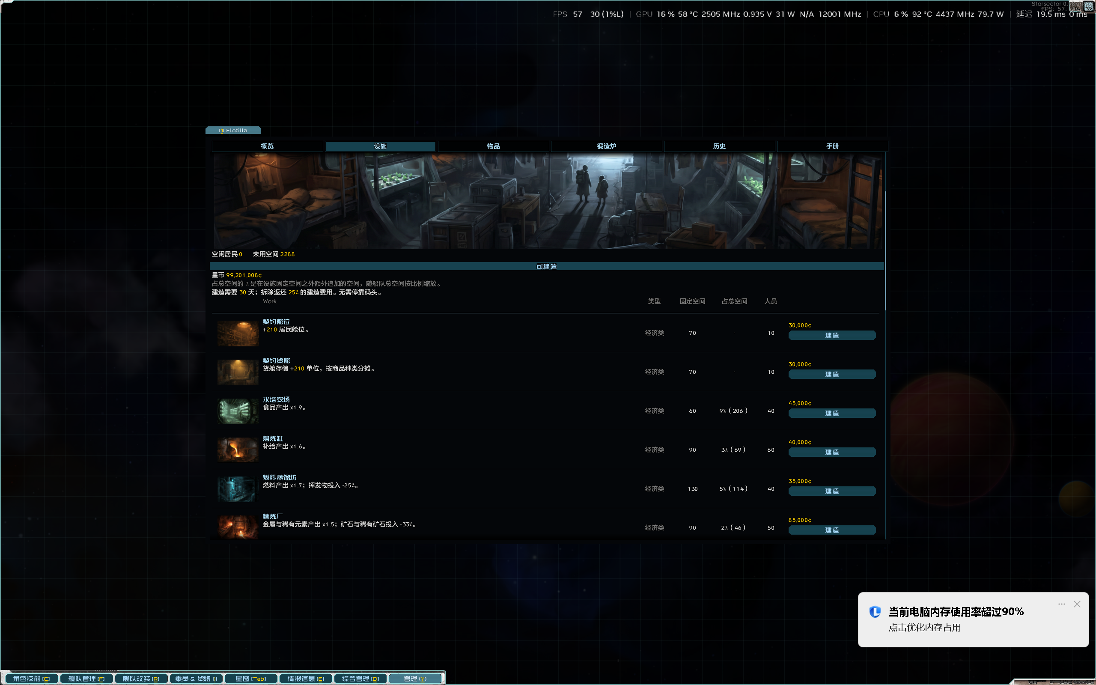Dismiss the memory usage warning popup
The width and height of the screenshot is (1096, 685).
point(1077,604)
